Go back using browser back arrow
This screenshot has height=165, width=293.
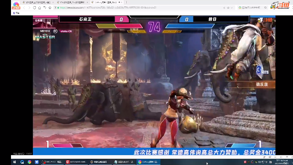pos(24,8)
